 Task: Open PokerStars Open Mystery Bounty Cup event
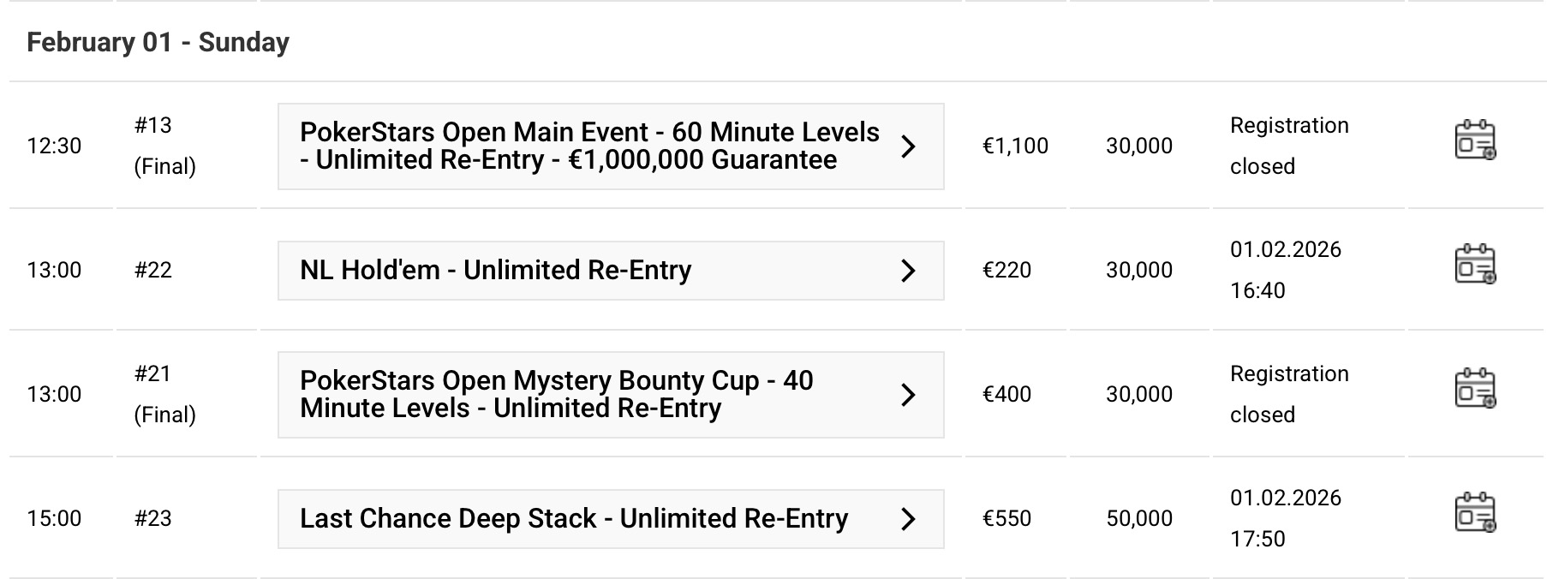(557, 395)
